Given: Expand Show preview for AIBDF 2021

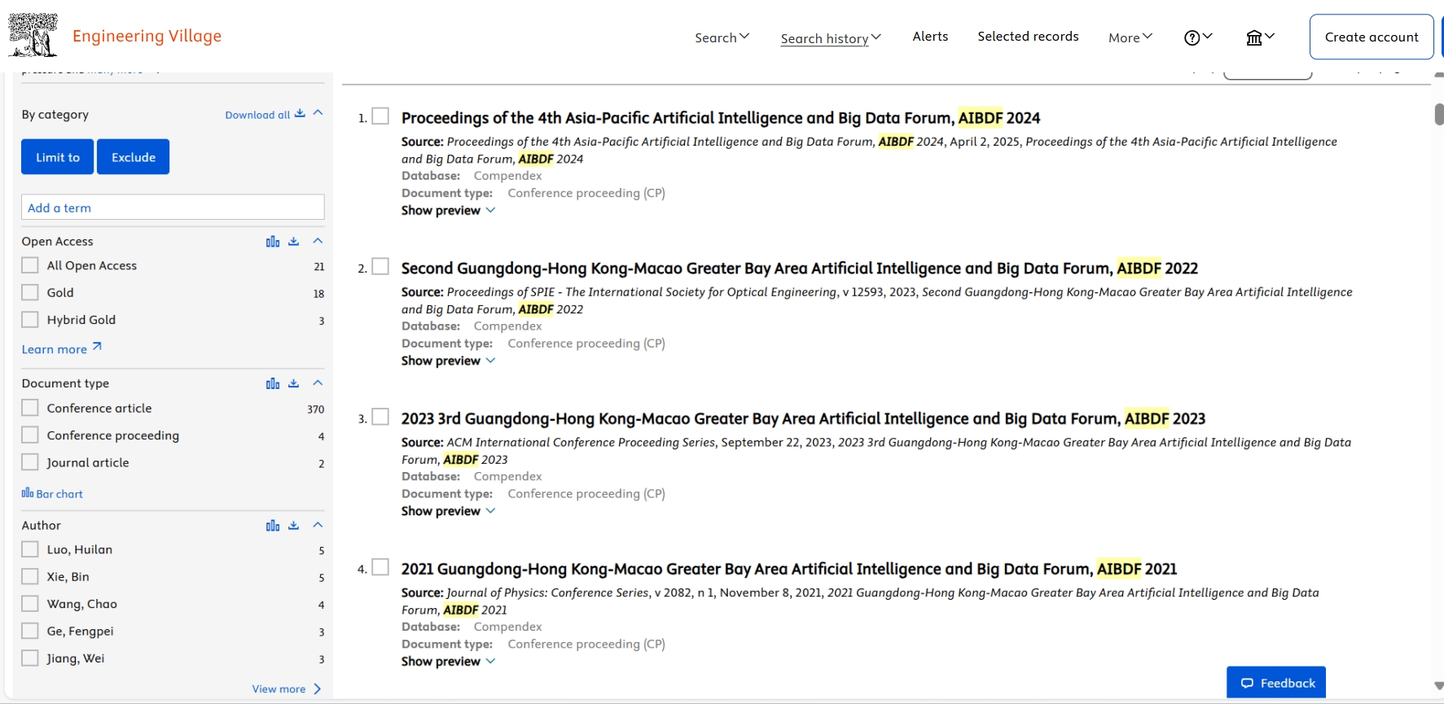Looking at the screenshot, I should pos(448,662).
